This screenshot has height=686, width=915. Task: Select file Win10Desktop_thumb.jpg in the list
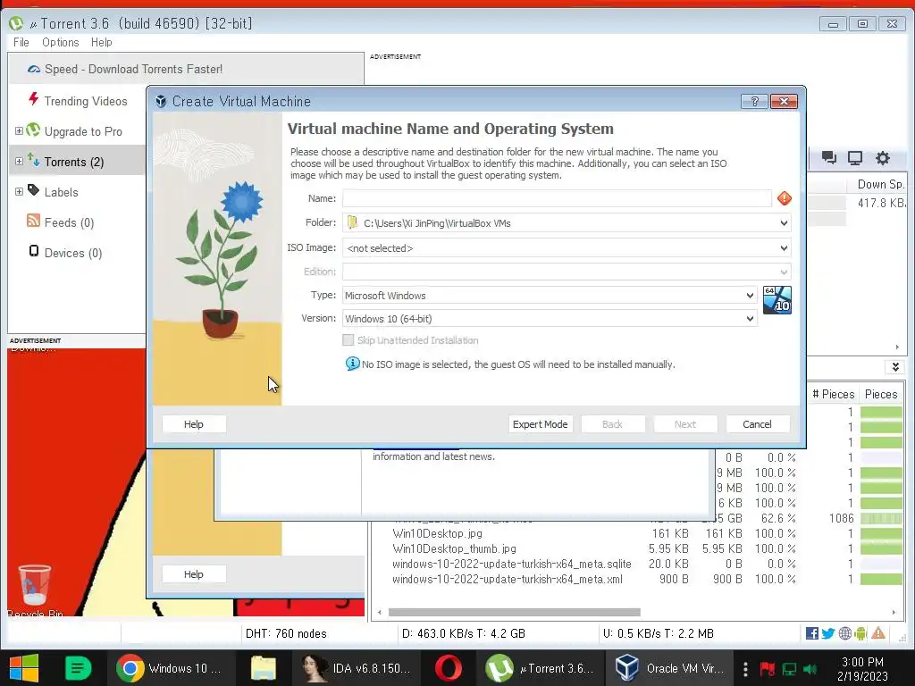click(454, 548)
